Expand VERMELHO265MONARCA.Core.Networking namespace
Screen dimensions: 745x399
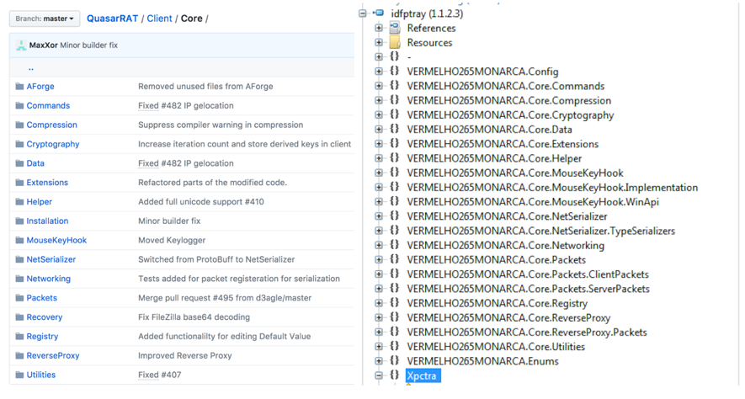tap(378, 245)
